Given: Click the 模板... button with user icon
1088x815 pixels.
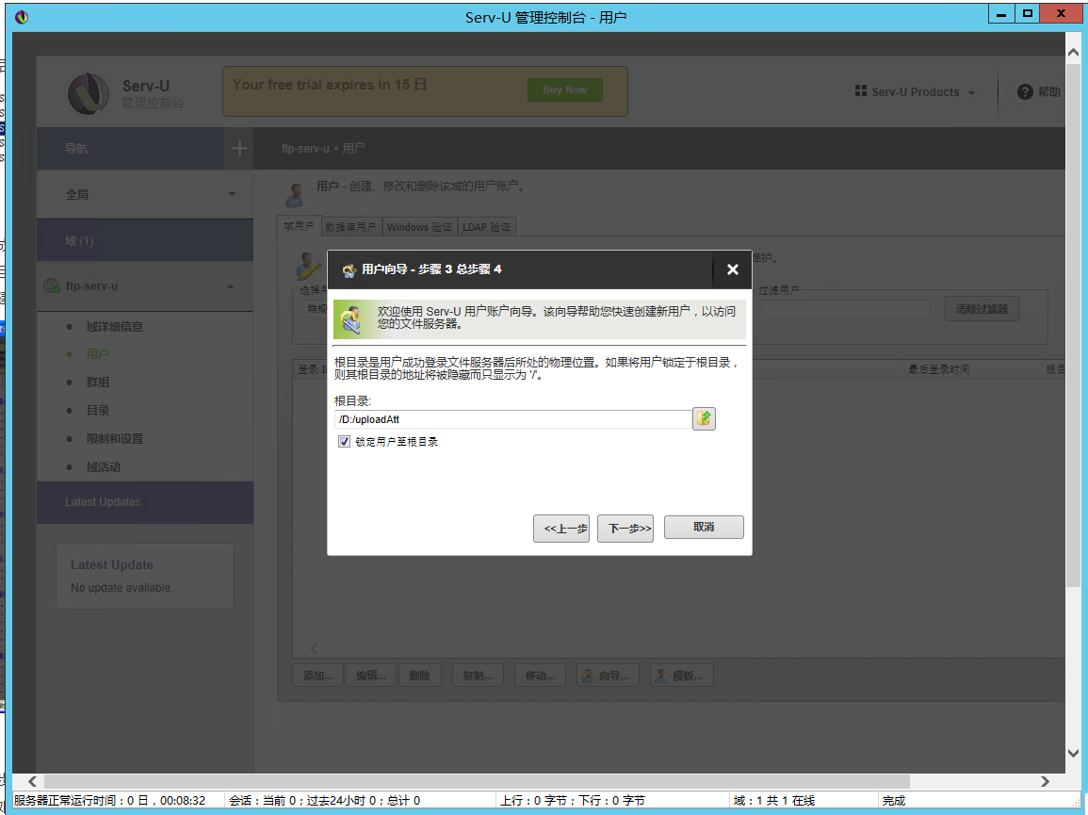Looking at the screenshot, I should click(681, 676).
